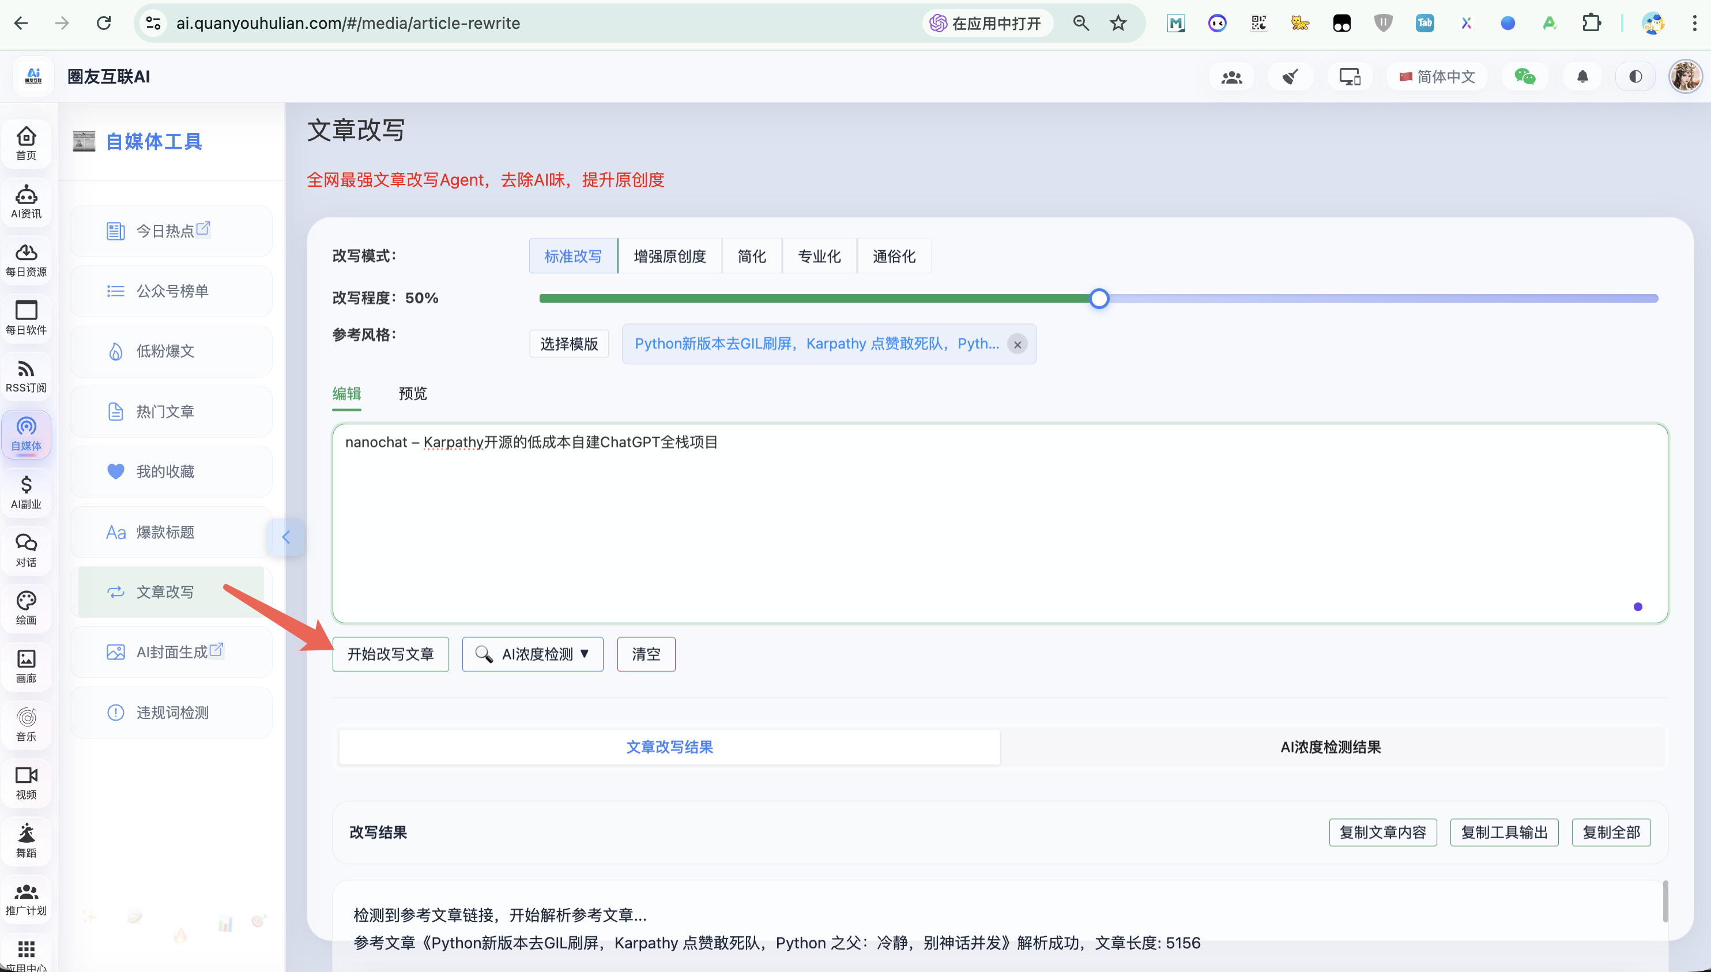Image resolution: width=1711 pixels, height=972 pixels.
Task: Collapse the sidebar with chevron arrow
Action: click(x=286, y=537)
